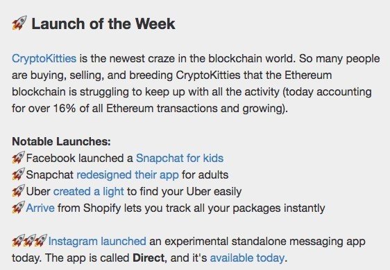This screenshot has width=390, height=270.
Task: Click the rocket icon before Facebook launched
Action: 19,157
